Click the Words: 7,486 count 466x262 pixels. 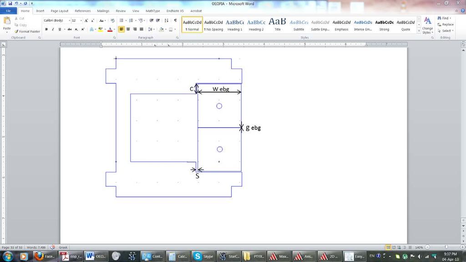click(x=36, y=247)
